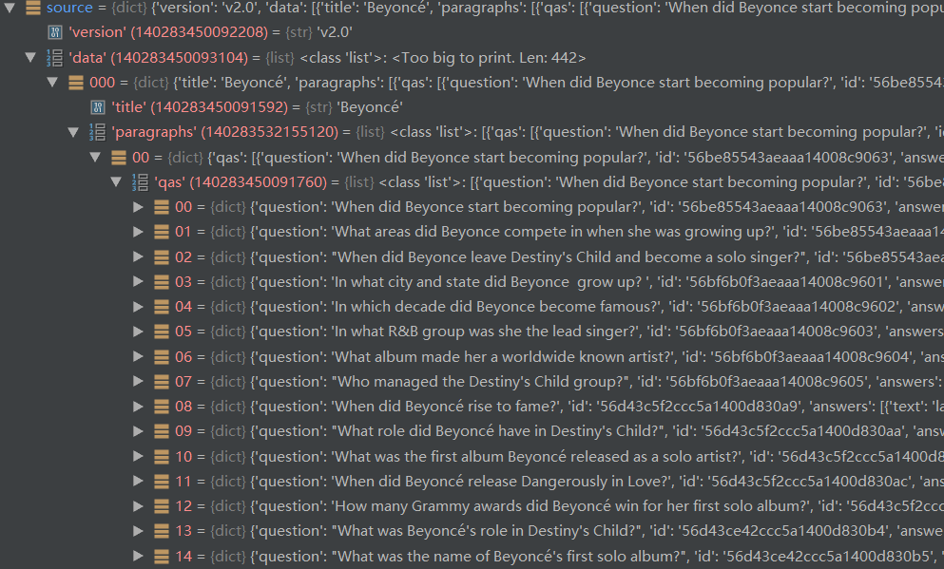Click dict icon of qas item 07
Viewport: 944px width, 569px height.
point(162,382)
